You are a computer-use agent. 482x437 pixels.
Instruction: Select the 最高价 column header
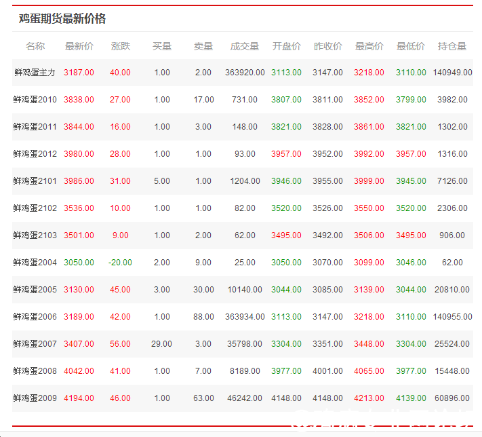(369, 46)
